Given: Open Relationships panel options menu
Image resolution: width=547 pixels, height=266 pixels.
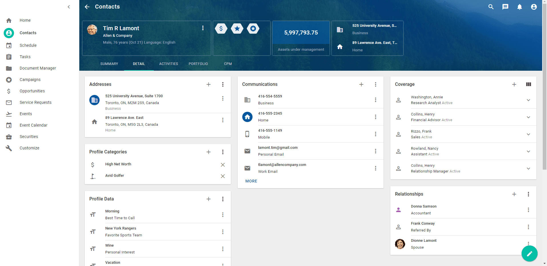Looking at the screenshot, I should [528, 194].
